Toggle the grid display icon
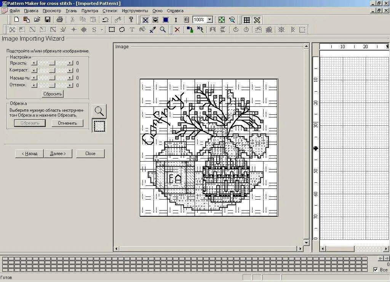390x282 pixels. tap(246, 20)
